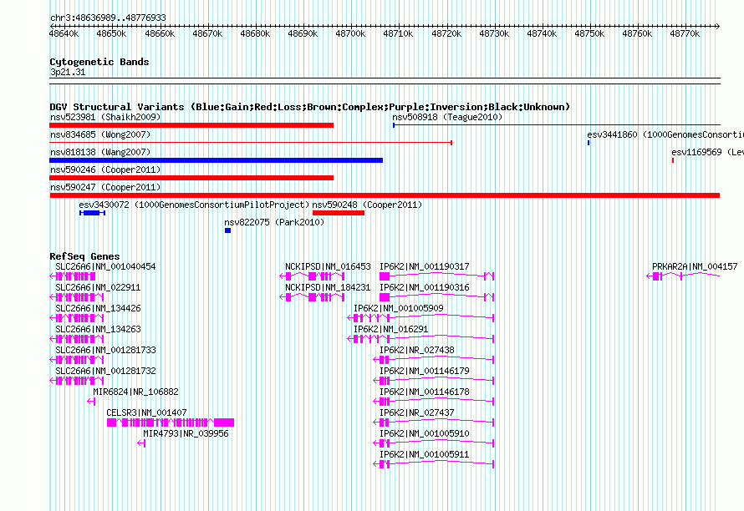Select the nsv590247 (Cooper2011) full-width red bar
Screen dimensions: 744x511
click(385, 195)
